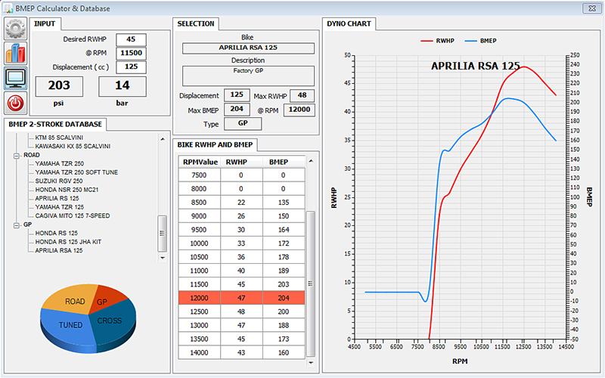Select the 14000 RPM table row
Screen dimensions: 605x378
pos(241,352)
